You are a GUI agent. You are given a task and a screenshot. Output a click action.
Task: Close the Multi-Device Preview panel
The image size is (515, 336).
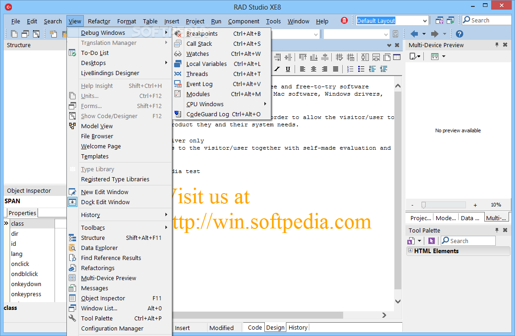[x=505, y=45]
